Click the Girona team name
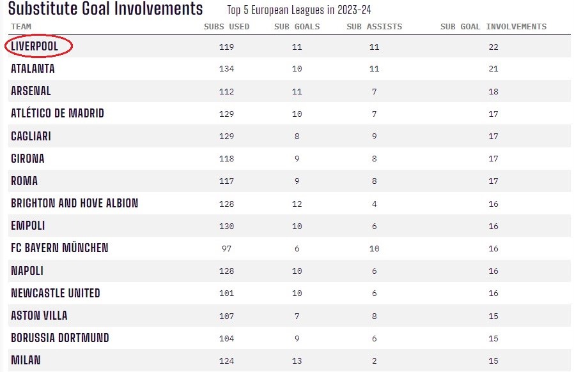574x372 pixels. point(27,158)
